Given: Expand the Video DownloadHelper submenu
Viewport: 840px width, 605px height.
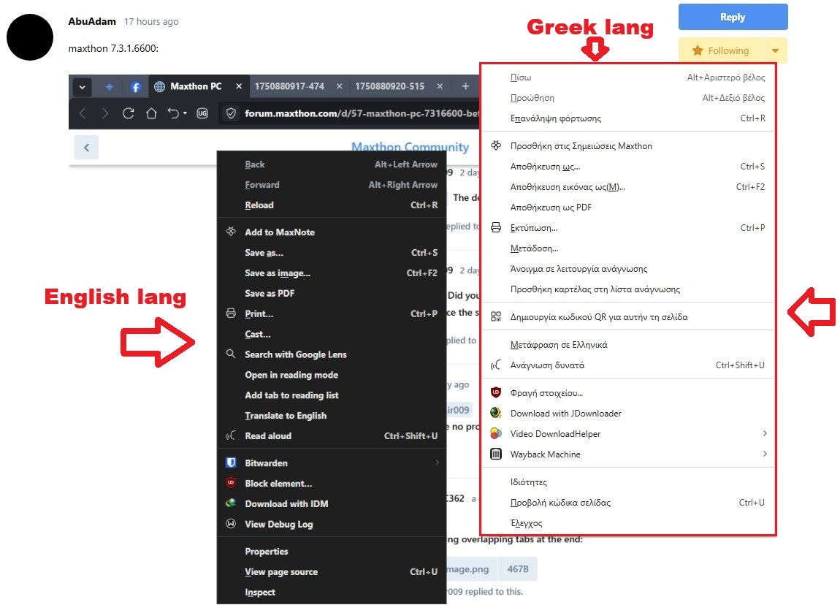Looking at the screenshot, I should 628,433.
